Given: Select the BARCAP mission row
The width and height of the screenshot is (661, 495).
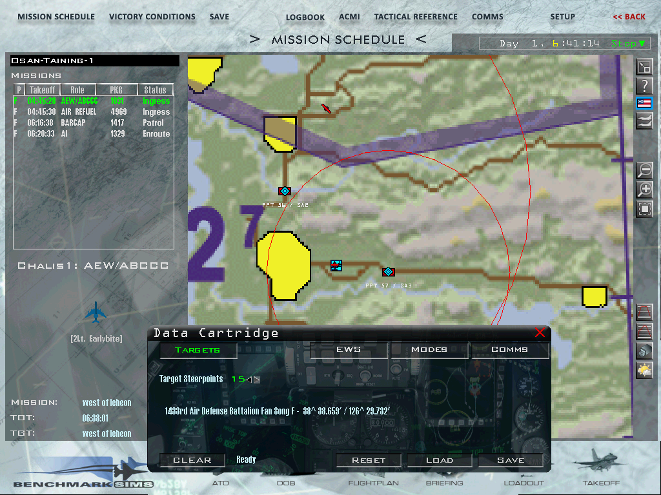Looking at the screenshot, I should (94, 122).
